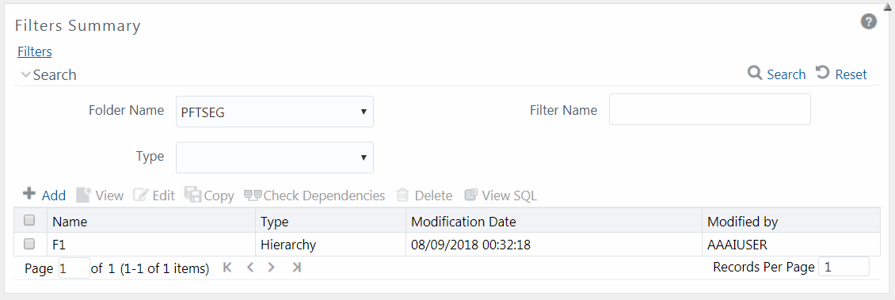Viewport: 895px width, 300px height.
Task: Click the View SQL label
Action: point(509,196)
